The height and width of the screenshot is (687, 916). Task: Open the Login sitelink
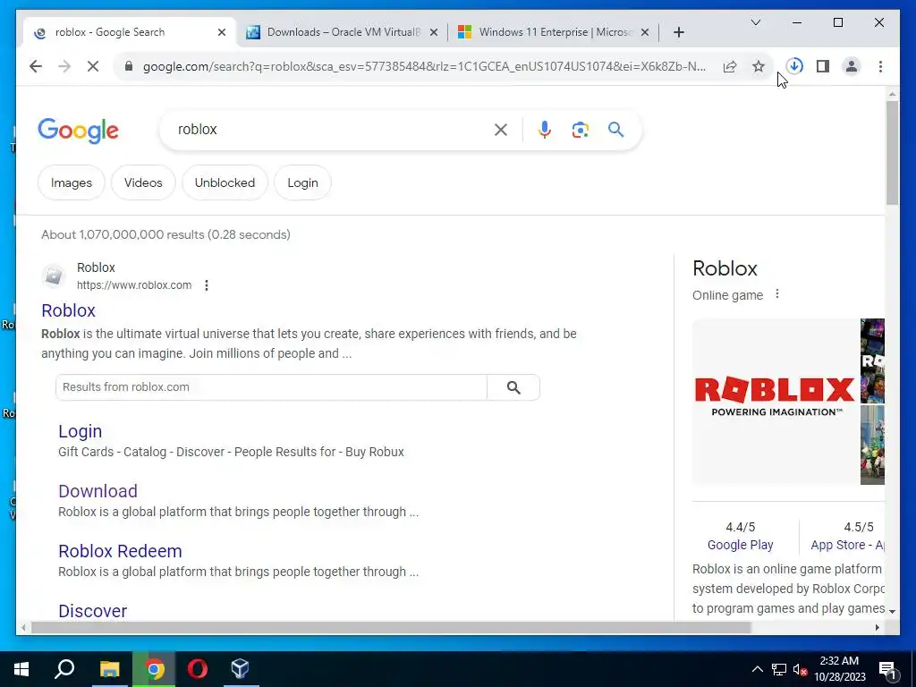[x=80, y=432]
